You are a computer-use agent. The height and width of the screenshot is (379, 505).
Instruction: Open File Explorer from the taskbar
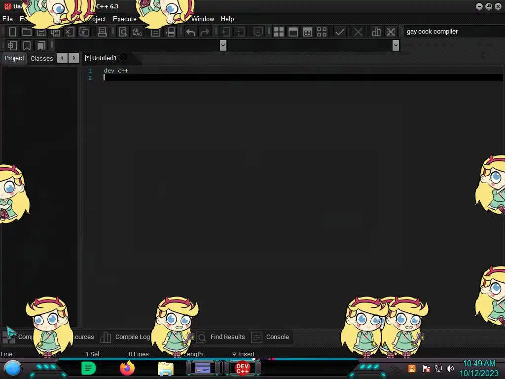[166, 368]
